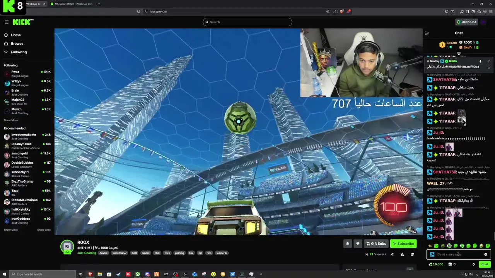Screen dimensions: 495x278
Task: Open the emoji picker in message box
Action: (x=486, y=254)
